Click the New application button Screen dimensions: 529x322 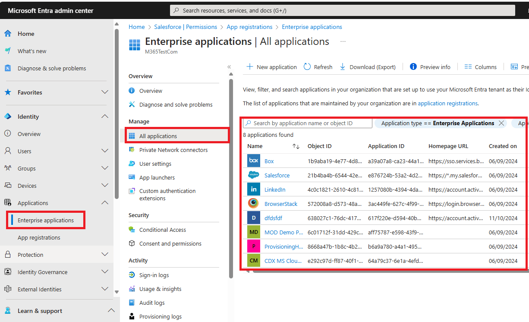(x=271, y=67)
